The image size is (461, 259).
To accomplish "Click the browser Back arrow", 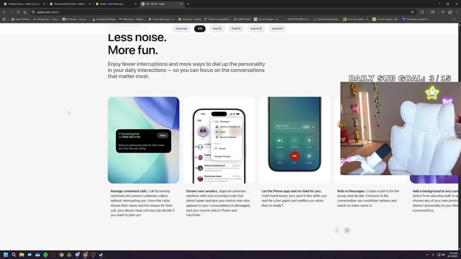I will click(x=4, y=12).
